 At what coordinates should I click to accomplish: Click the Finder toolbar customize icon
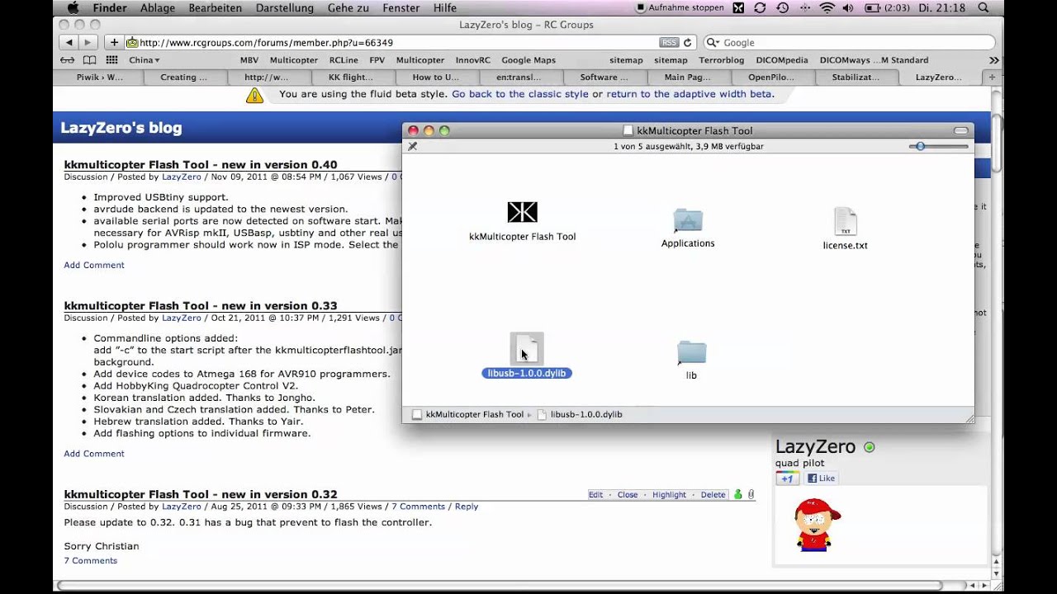(413, 146)
